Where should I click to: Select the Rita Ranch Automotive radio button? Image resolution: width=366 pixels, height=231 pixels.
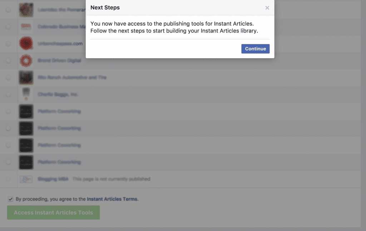pyautogui.click(x=8, y=78)
